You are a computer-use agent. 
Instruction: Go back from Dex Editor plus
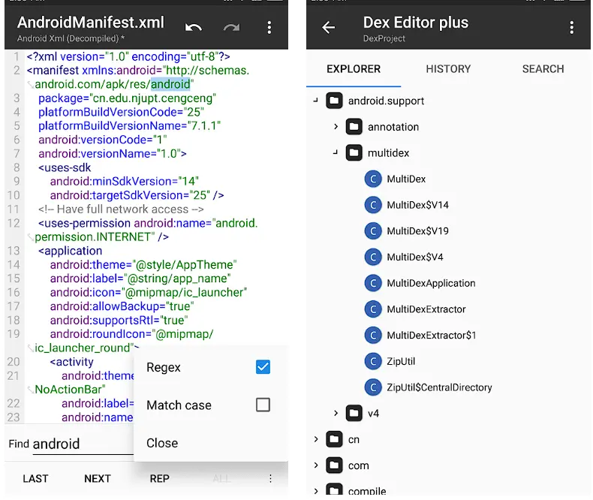coord(328,27)
